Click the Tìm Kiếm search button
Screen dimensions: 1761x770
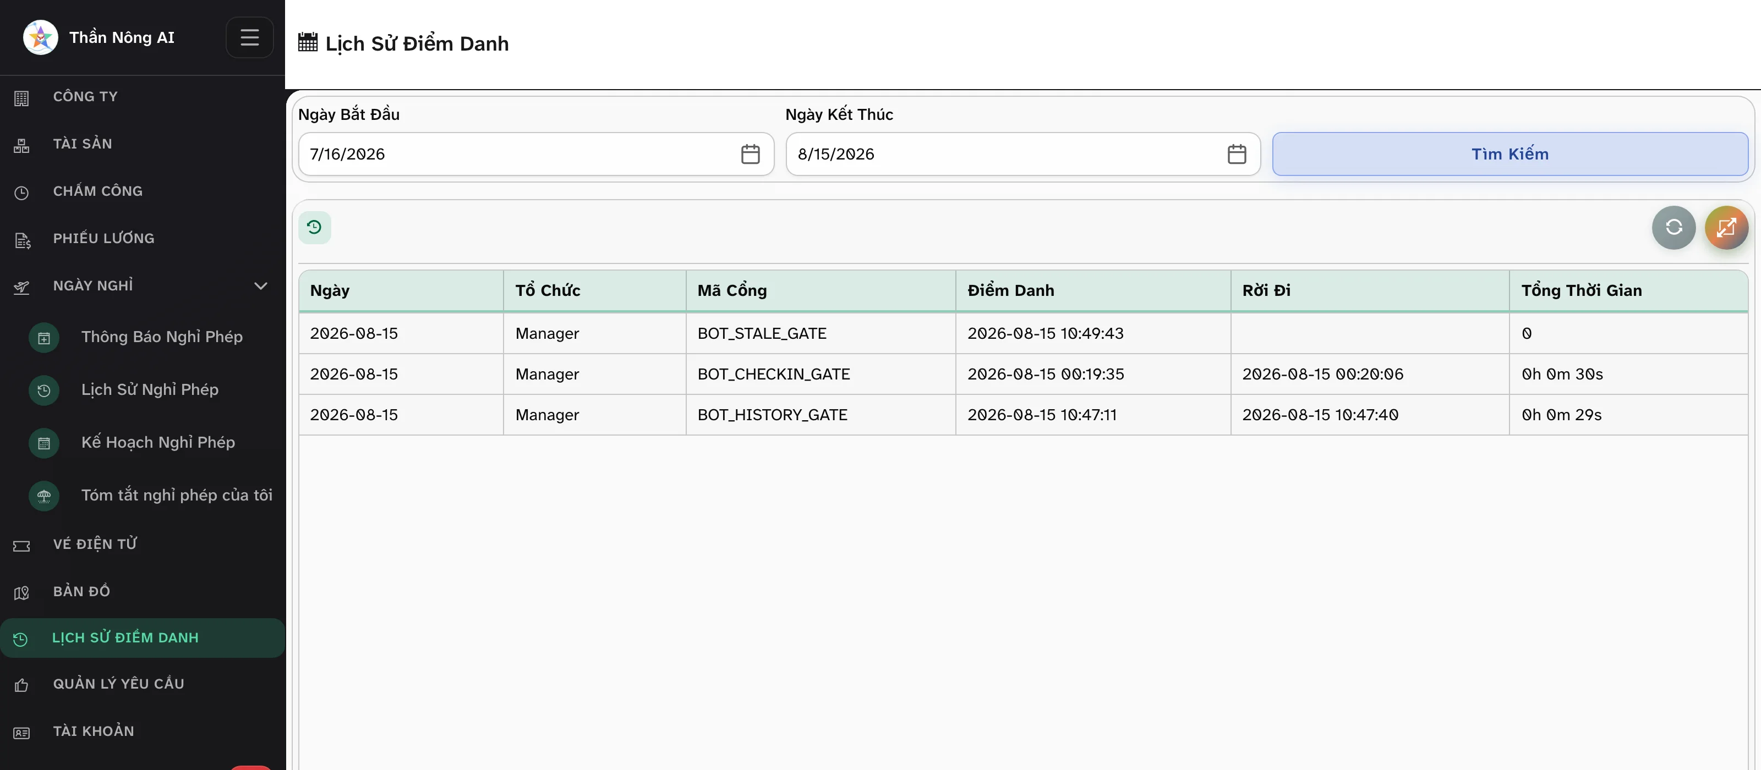click(x=1510, y=154)
